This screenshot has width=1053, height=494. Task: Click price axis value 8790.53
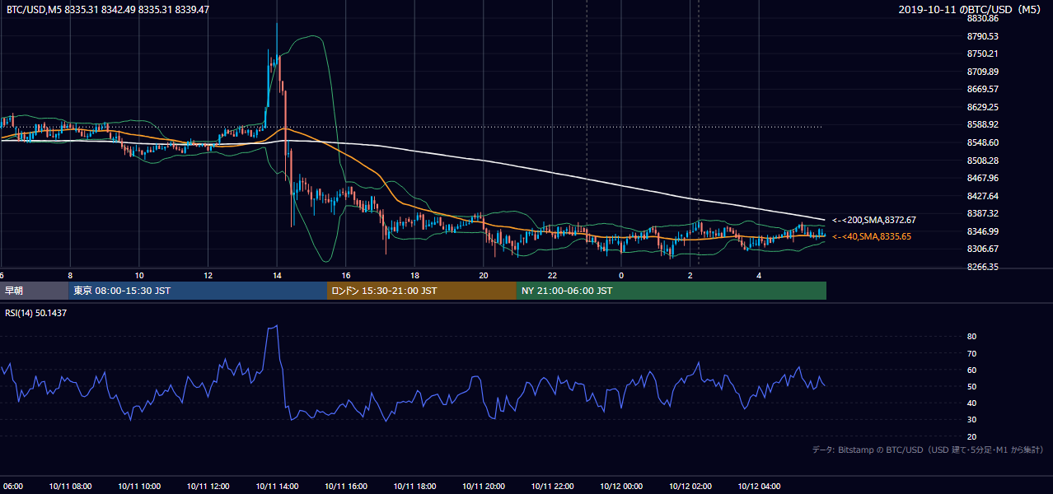tap(982, 36)
